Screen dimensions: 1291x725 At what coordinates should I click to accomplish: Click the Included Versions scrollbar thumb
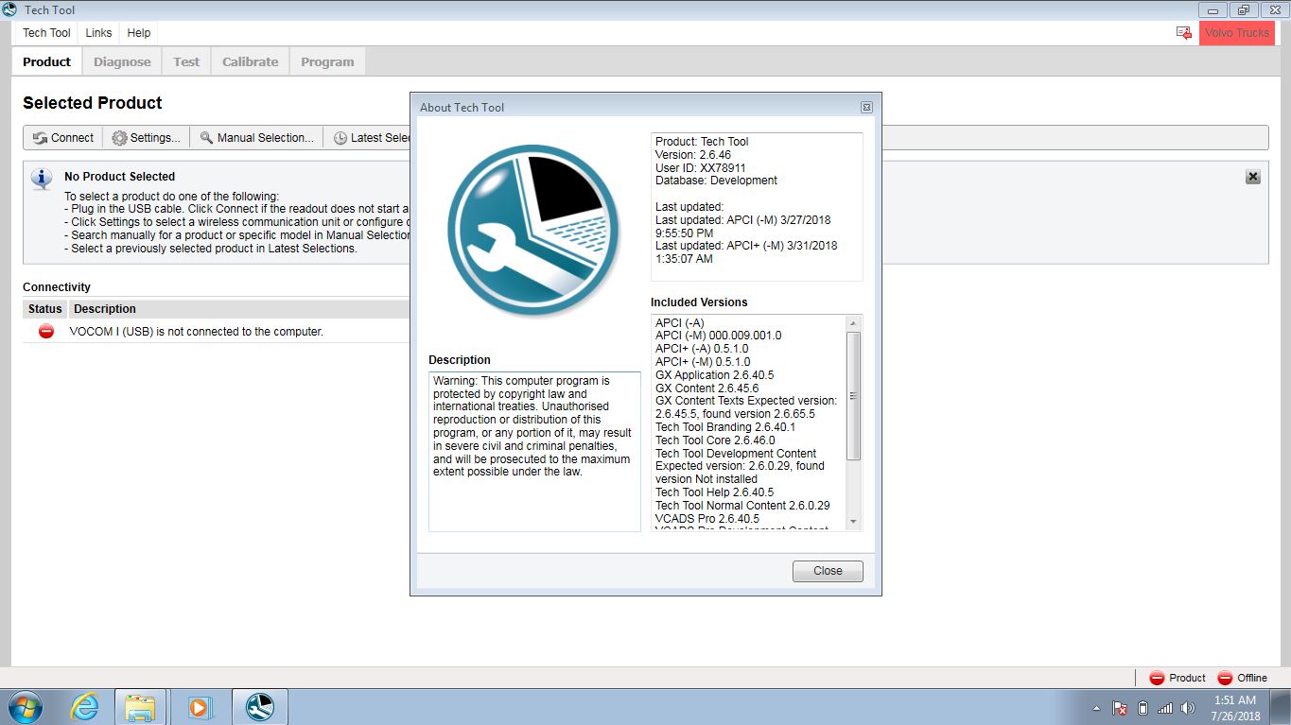tap(853, 396)
